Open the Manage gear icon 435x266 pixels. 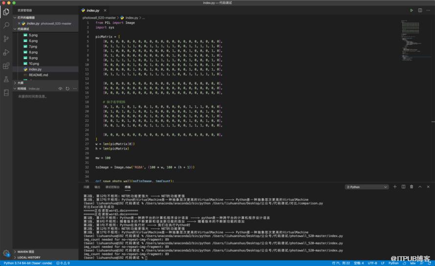[6, 253]
